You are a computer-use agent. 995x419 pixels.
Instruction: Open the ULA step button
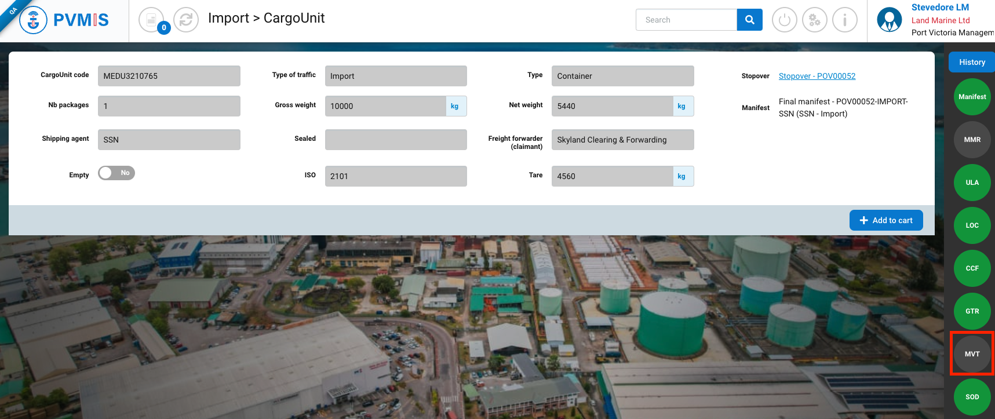972,183
